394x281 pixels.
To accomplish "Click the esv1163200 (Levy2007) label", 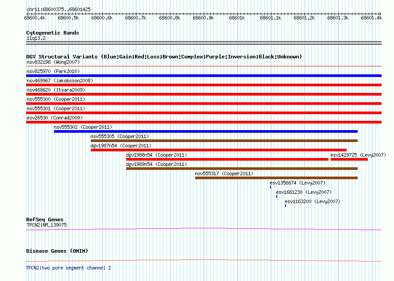I will [x=313, y=201].
